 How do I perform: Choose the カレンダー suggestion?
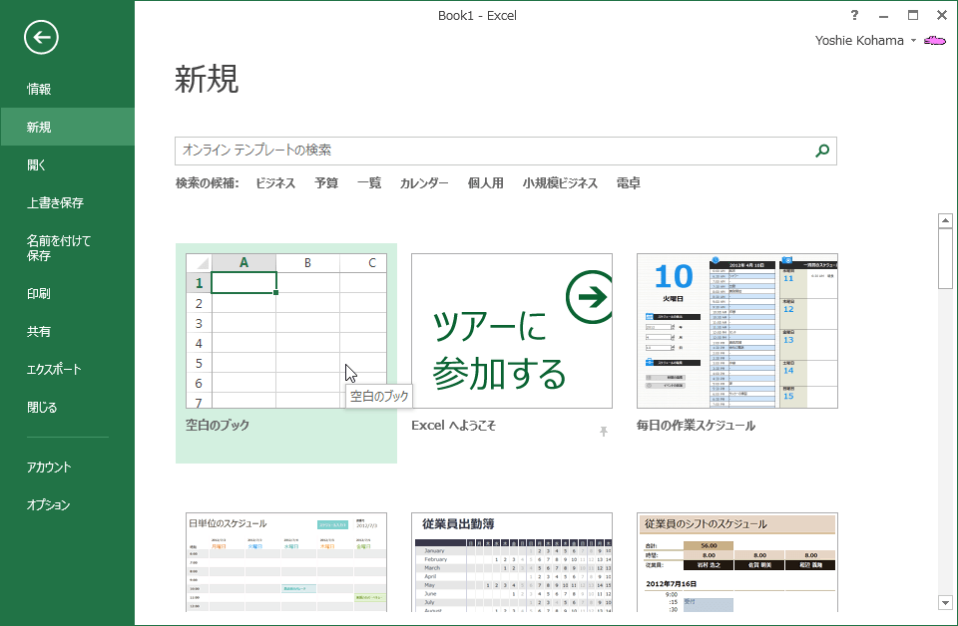(424, 183)
